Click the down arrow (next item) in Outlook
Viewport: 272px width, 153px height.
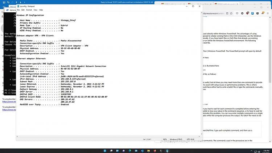[x=20, y=2]
